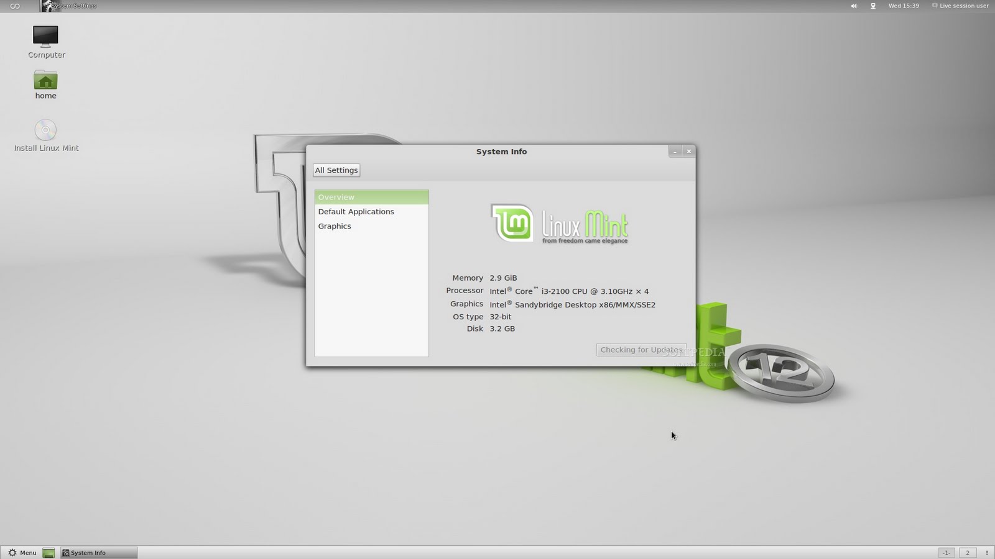995x559 pixels.
Task: Switch to workspace 2 in the panel
Action: [968, 552]
